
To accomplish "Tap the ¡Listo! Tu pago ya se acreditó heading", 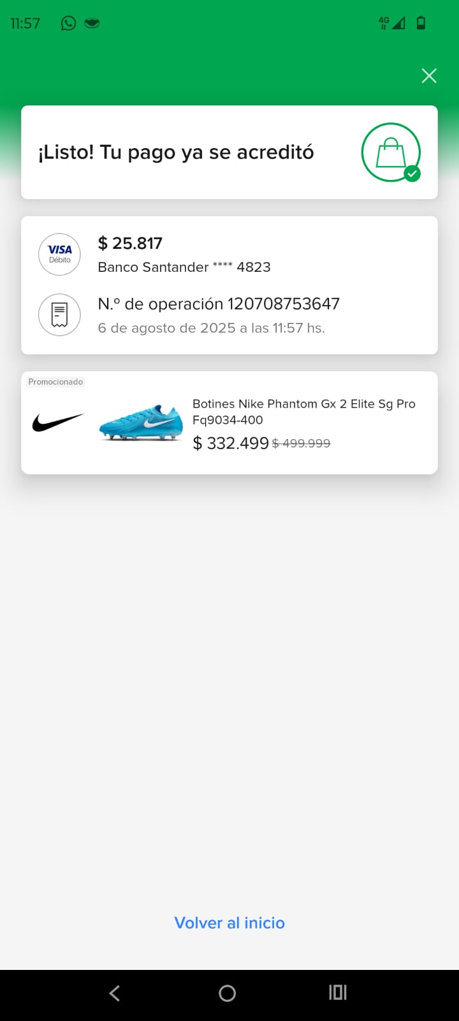I will (176, 153).
